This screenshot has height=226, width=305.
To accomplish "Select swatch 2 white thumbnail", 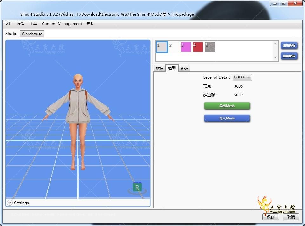I will point(174,47).
